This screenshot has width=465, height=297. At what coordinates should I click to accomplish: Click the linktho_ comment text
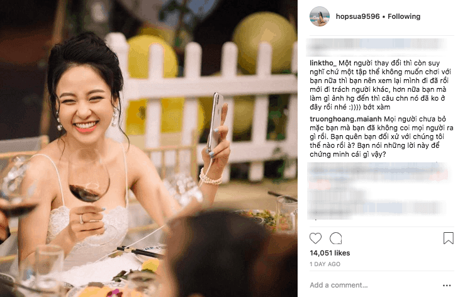point(380,85)
